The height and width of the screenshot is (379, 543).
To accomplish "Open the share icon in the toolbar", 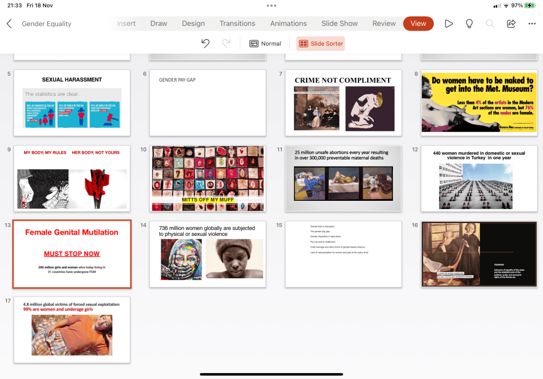I will 511,24.
